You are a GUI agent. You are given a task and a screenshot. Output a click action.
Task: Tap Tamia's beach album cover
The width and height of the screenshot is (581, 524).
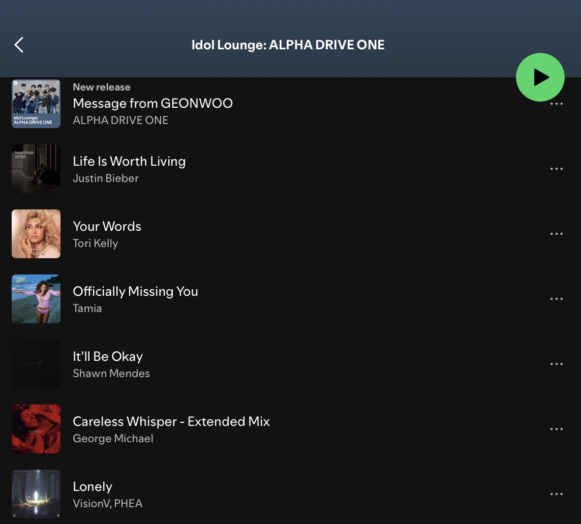(x=36, y=299)
